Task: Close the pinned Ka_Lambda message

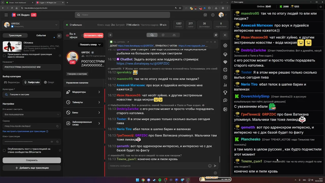Action: [x=215, y=42]
